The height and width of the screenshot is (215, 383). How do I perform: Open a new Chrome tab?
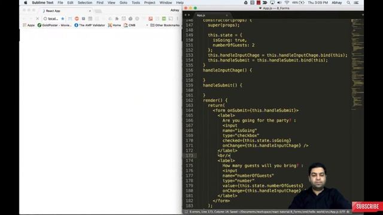pyautogui.click(x=98, y=11)
